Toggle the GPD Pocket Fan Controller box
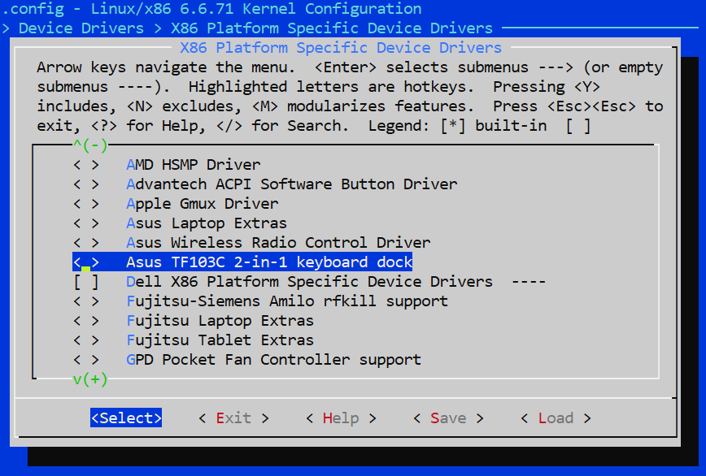 [x=86, y=360]
